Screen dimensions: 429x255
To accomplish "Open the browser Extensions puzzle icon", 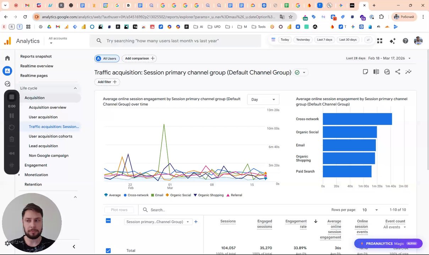I will (x=381, y=17).
